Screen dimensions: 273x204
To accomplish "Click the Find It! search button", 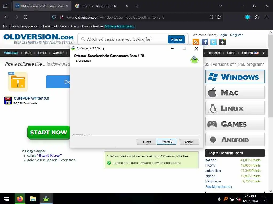I will click(176, 40).
